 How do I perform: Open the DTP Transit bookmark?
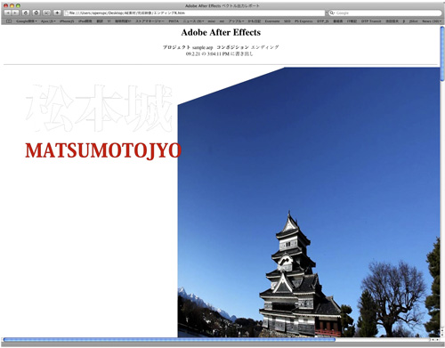[x=371, y=21]
